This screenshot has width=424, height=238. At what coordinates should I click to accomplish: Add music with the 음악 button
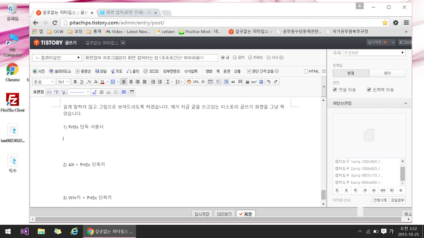[x=133, y=71]
